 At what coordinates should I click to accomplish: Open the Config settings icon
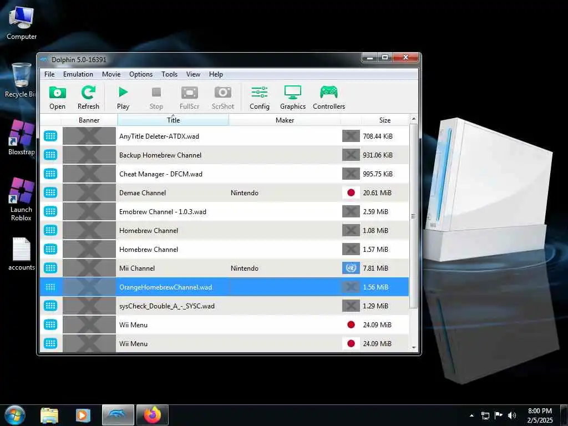pyautogui.click(x=260, y=97)
